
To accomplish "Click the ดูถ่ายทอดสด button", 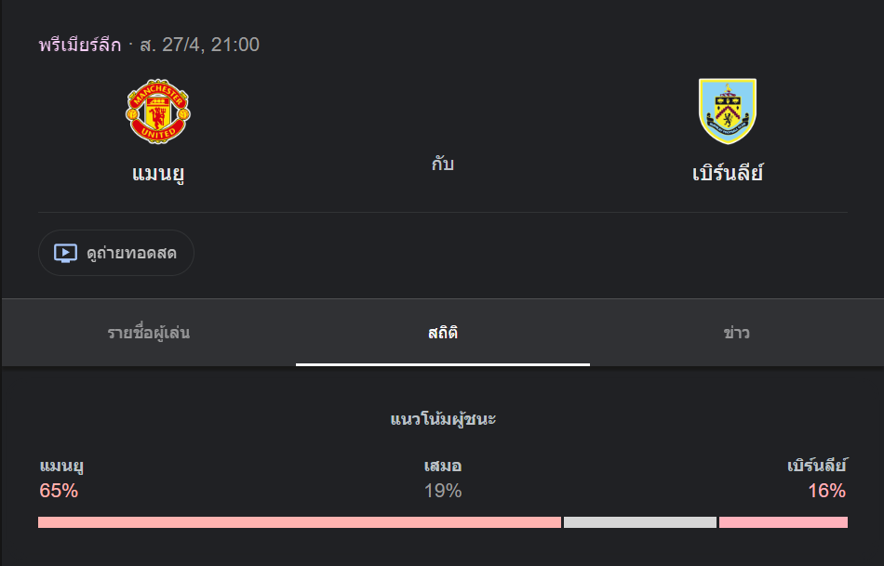I will (115, 252).
